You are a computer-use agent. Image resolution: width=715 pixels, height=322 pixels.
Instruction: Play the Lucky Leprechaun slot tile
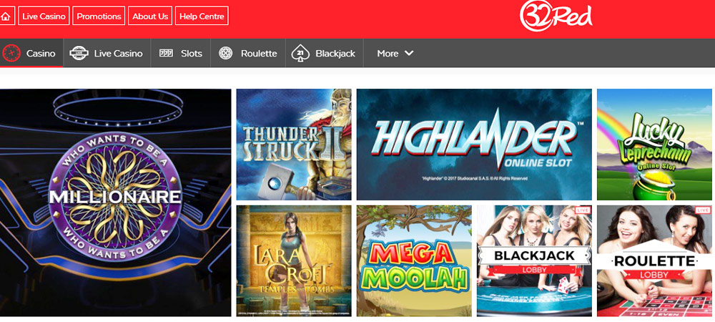click(x=654, y=145)
